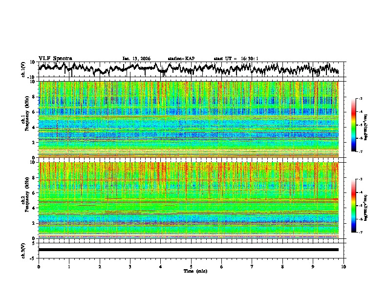Click the "-7" label on ch.1 color scale
This screenshot has width=387, height=299.
[x=360, y=151]
